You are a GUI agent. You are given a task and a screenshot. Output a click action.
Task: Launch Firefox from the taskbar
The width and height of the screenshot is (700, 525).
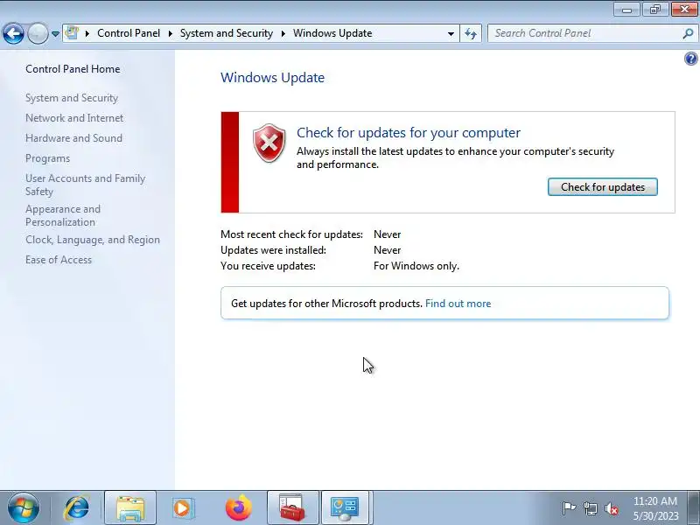click(238, 508)
